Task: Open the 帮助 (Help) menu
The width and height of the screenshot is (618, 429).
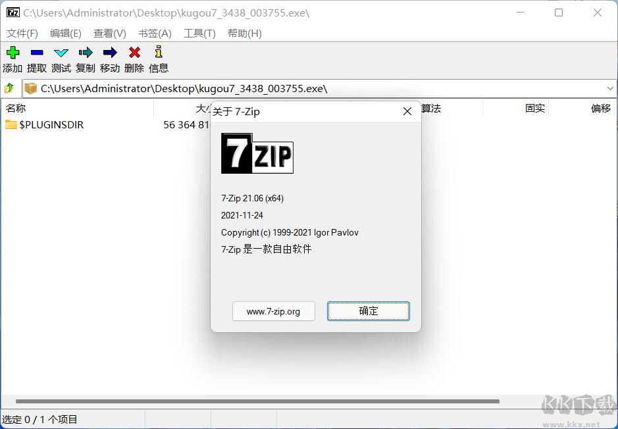Action: pos(244,33)
